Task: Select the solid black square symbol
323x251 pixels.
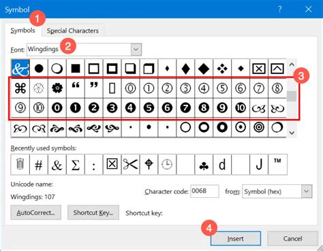Action: [x=76, y=68]
